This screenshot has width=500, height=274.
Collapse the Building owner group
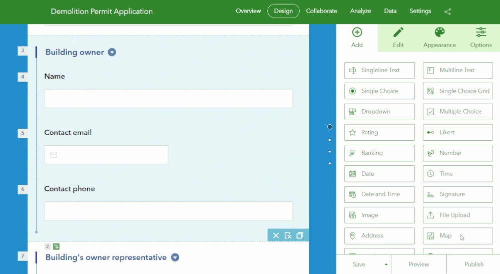[112, 52]
